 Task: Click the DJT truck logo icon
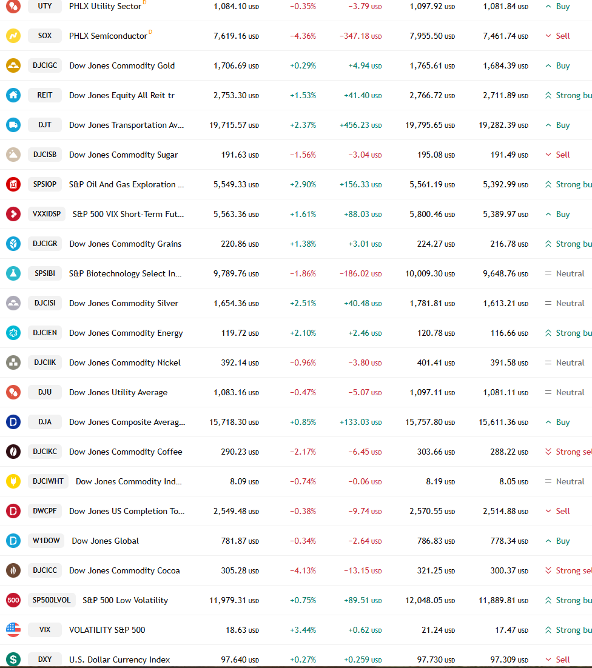[x=13, y=125]
